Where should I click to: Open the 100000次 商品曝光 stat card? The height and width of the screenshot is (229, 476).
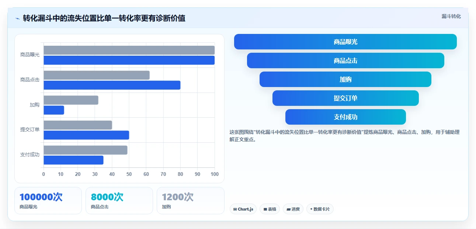(x=48, y=201)
